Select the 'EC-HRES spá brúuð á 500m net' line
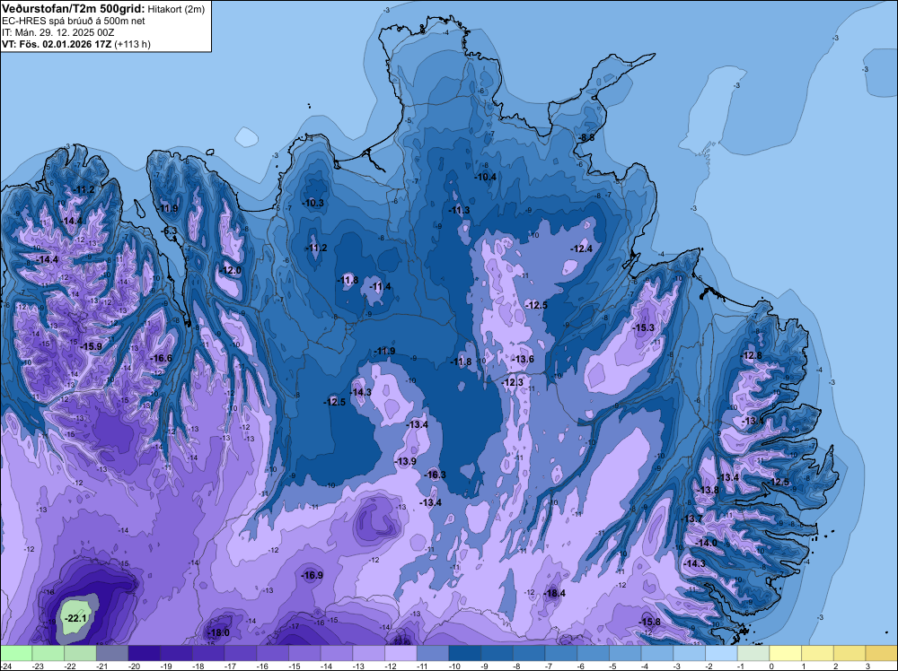This screenshot has height=671, width=898. 74,22
